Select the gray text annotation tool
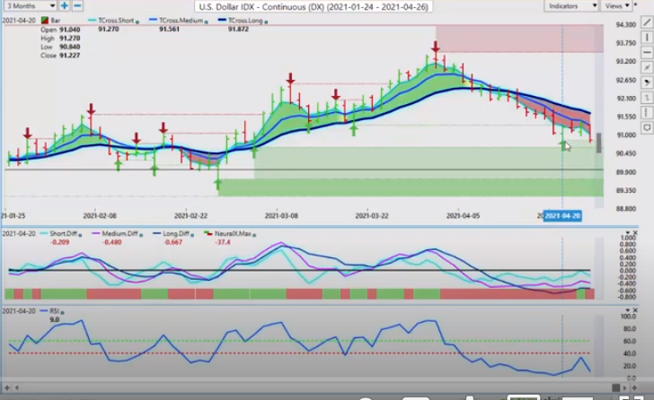 click(647, 98)
